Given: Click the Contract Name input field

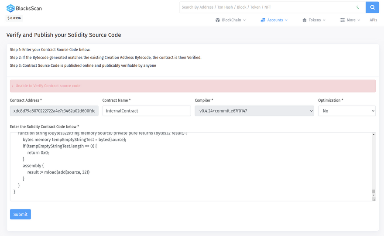Looking at the screenshot, I should 147,111.
